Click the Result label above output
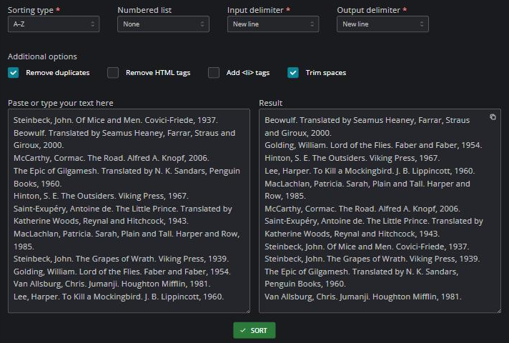This screenshot has height=343, width=509. click(x=270, y=103)
